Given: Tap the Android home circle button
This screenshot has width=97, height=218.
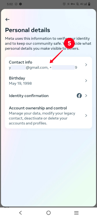Looking at the screenshot, I should coord(48,213).
